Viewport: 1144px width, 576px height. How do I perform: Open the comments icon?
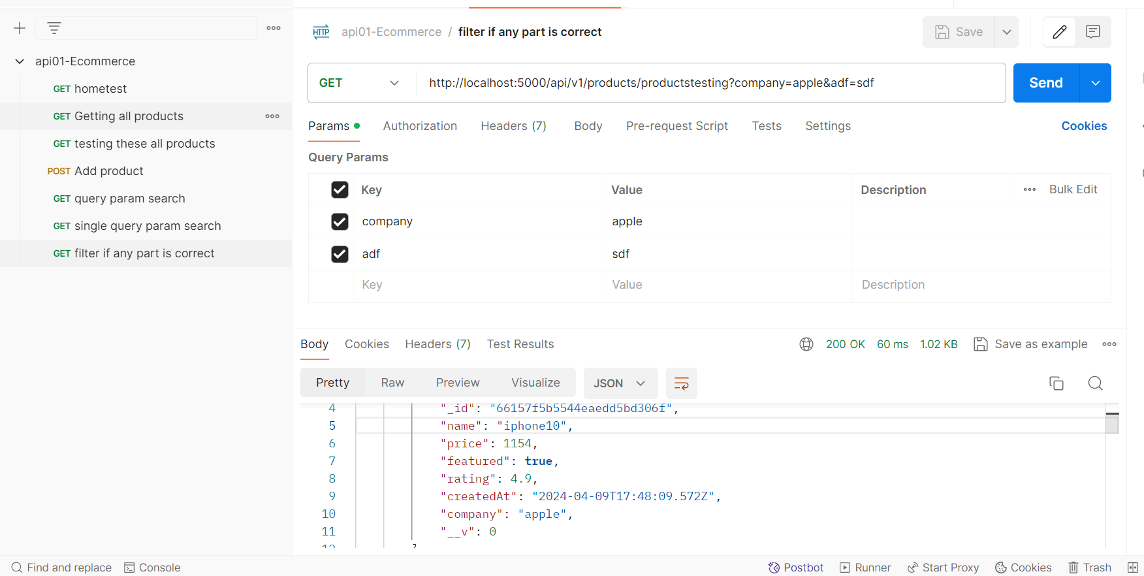1093,32
